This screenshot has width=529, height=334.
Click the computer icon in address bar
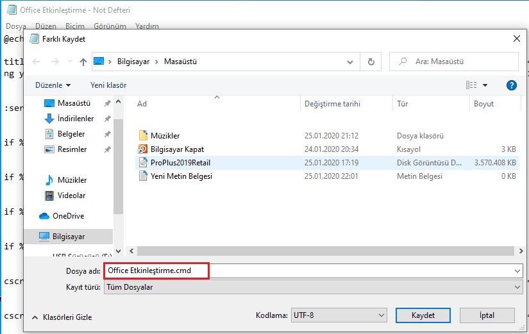click(99, 62)
